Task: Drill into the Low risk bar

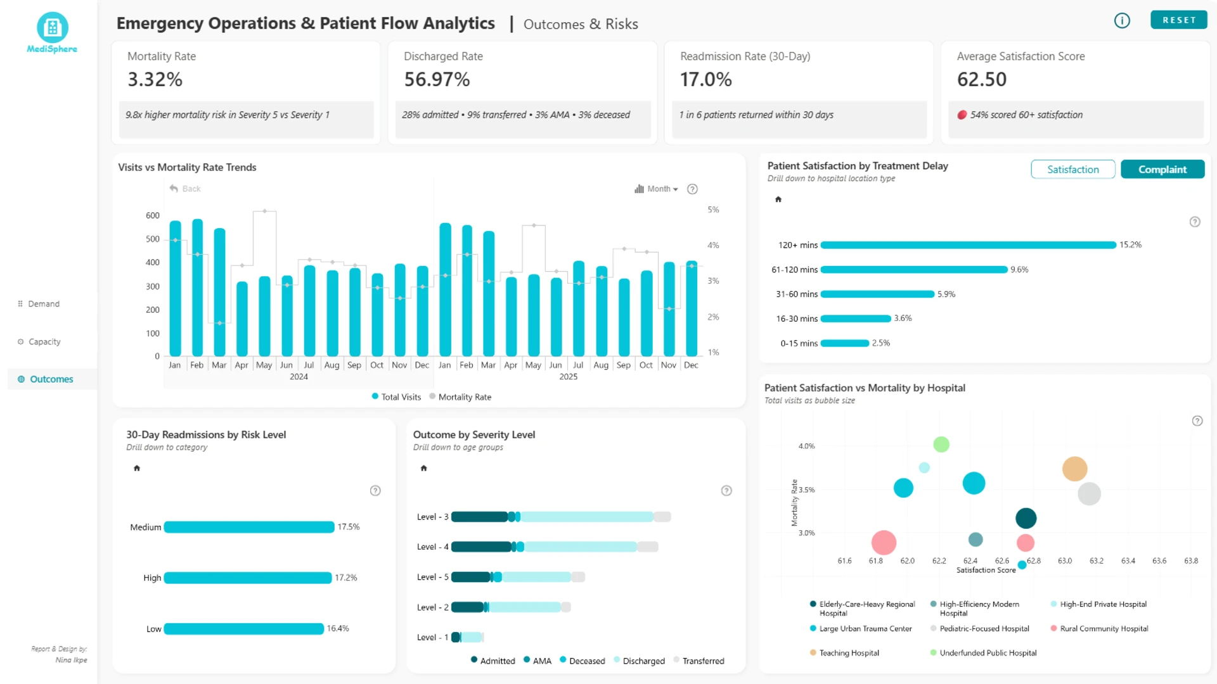Action: [x=244, y=629]
